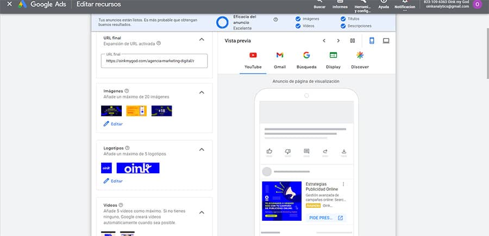Click help icon next to Logotipos heading
The height and width of the screenshot is (236, 489).
(127, 148)
